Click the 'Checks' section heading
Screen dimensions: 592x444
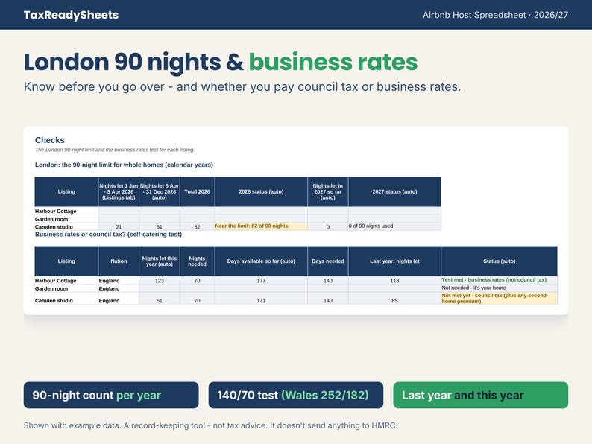click(49, 140)
